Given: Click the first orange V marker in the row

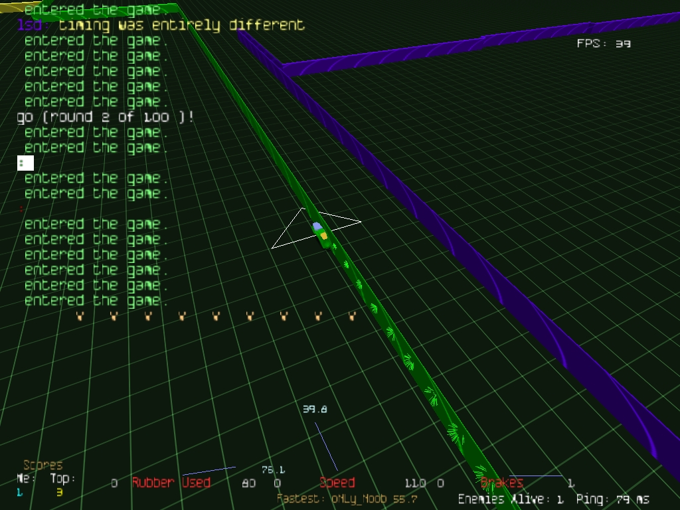Looking at the screenshot, I should [80, 316].
